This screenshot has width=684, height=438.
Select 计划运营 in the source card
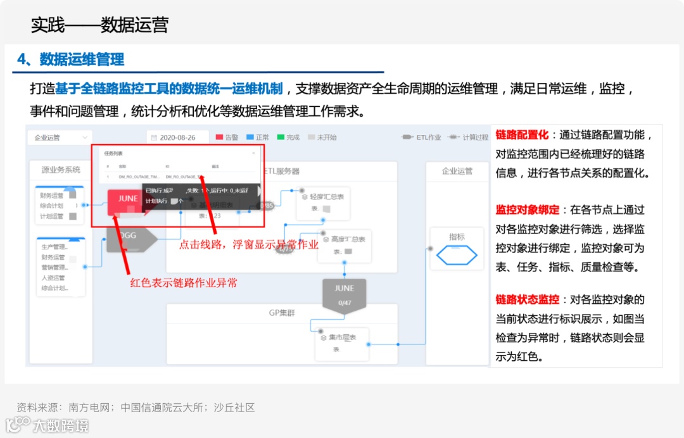51,216
